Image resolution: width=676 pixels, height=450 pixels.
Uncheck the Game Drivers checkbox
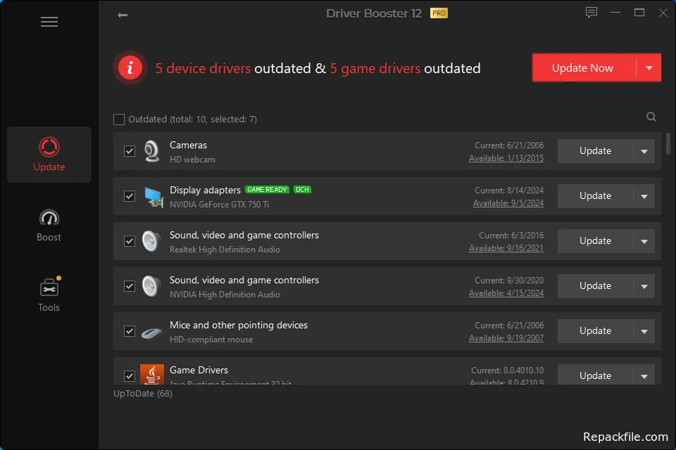pyautogui.click(x=130, y=376)
